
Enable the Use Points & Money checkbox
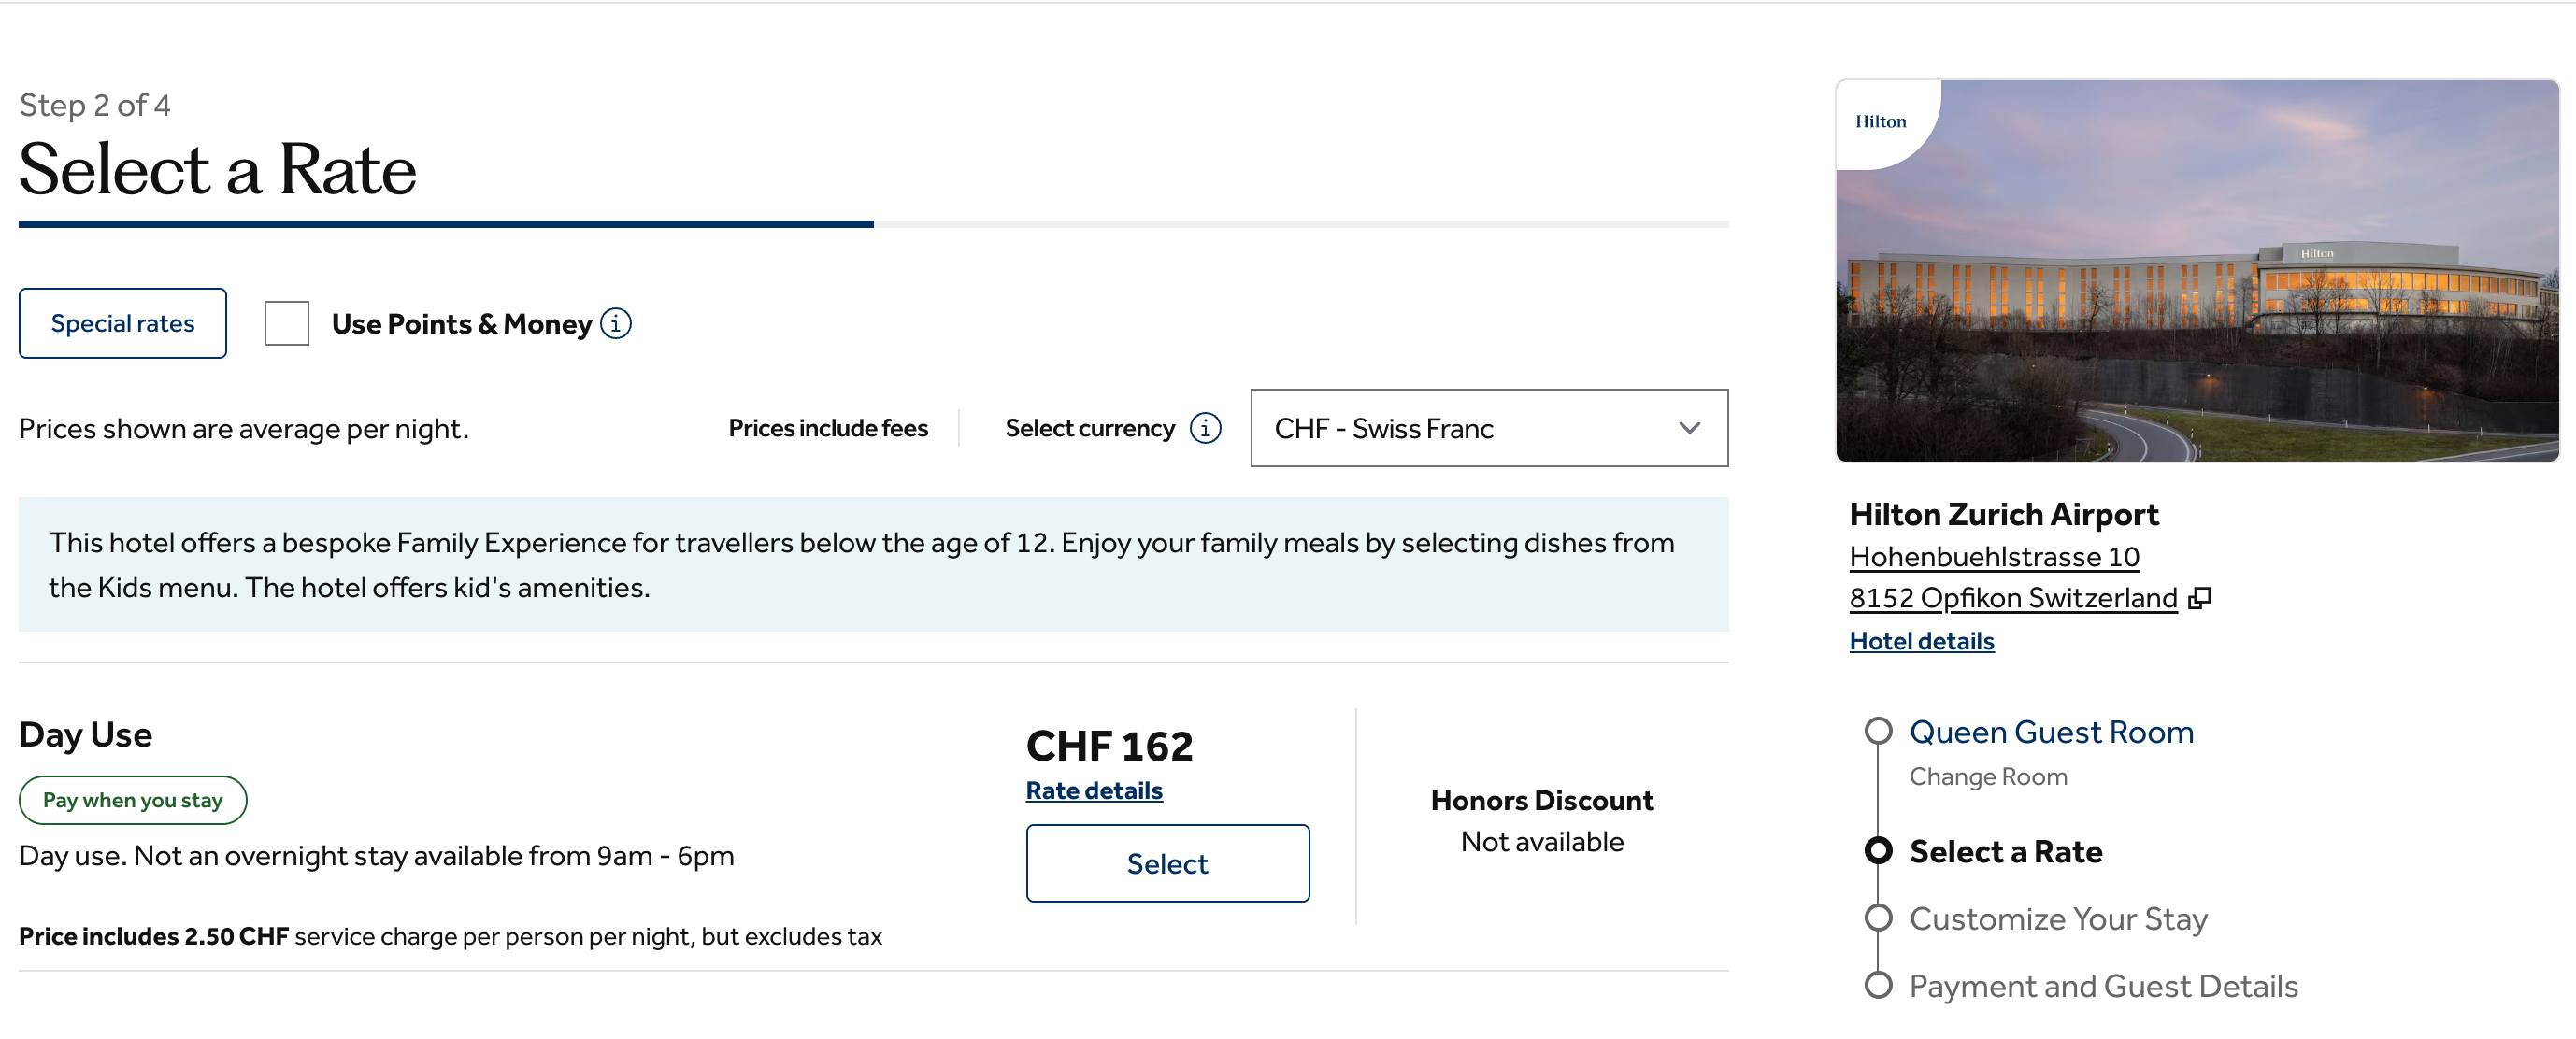click(x=287, y=323)
